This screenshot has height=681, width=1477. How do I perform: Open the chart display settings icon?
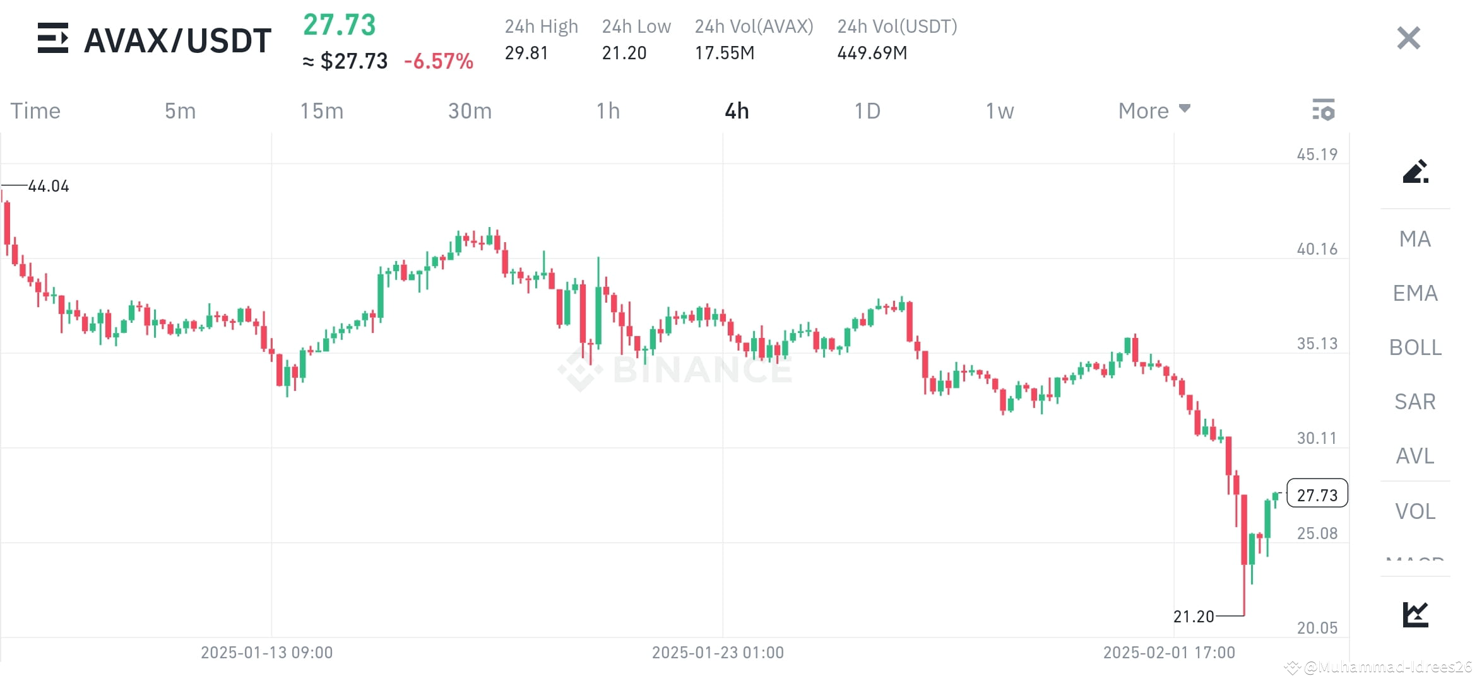[x=1324, y=110]
